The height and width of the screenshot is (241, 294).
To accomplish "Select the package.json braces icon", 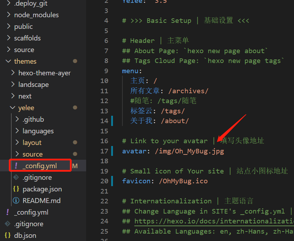I will [16, 189].
